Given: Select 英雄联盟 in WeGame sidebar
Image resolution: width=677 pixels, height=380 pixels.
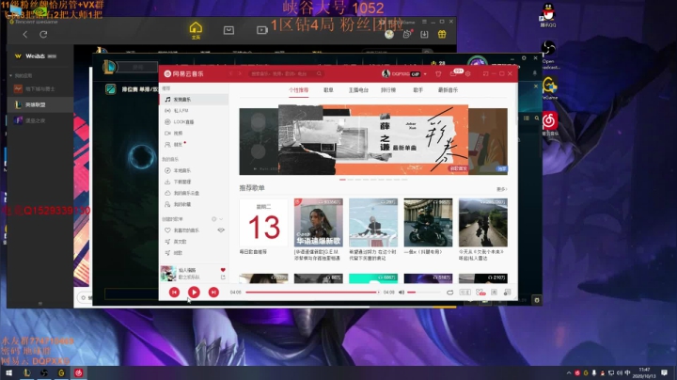Looking at the screenshot, I should 40,104.
